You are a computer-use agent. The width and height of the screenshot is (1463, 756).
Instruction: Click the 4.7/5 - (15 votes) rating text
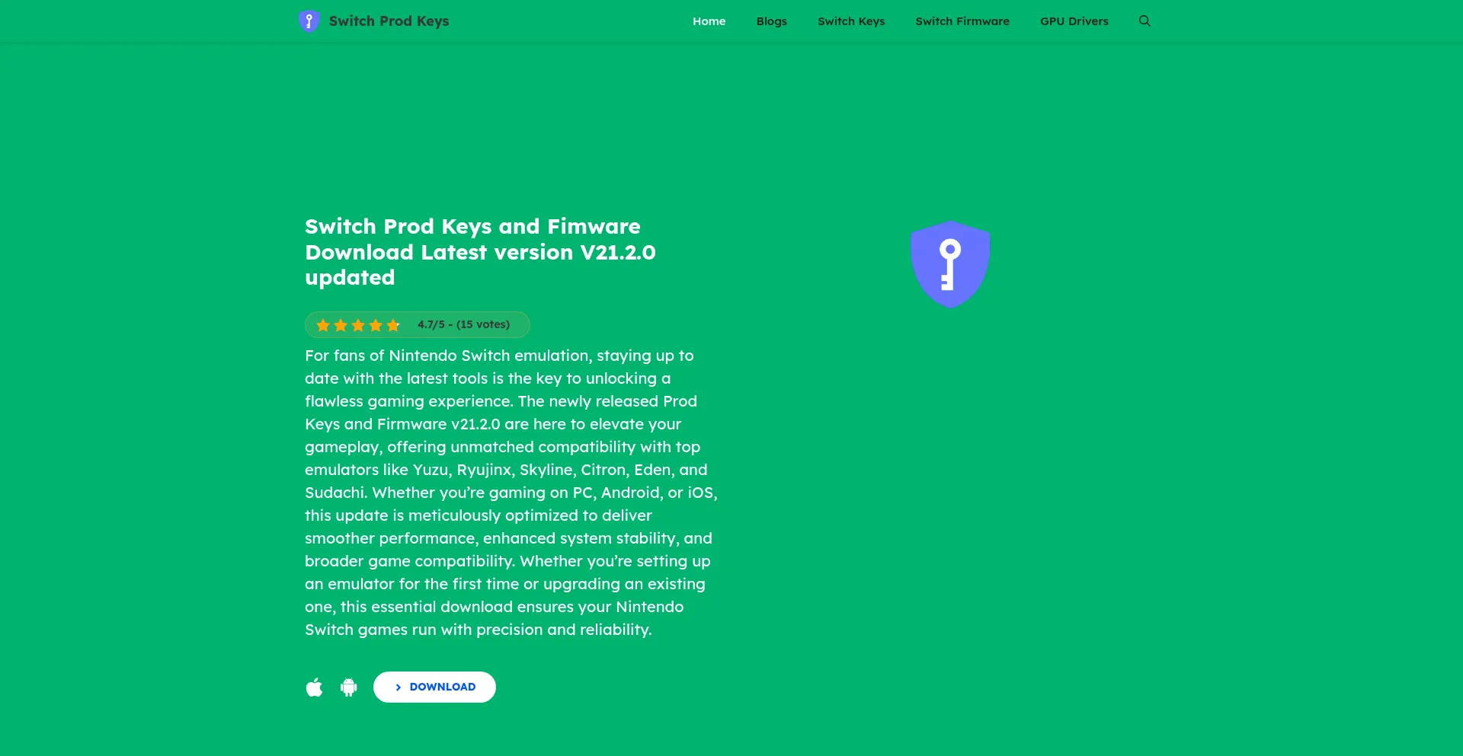(x=463, y=324)
